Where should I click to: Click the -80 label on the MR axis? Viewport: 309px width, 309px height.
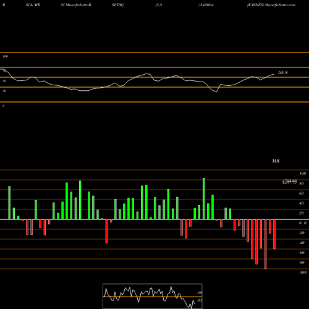302,263
